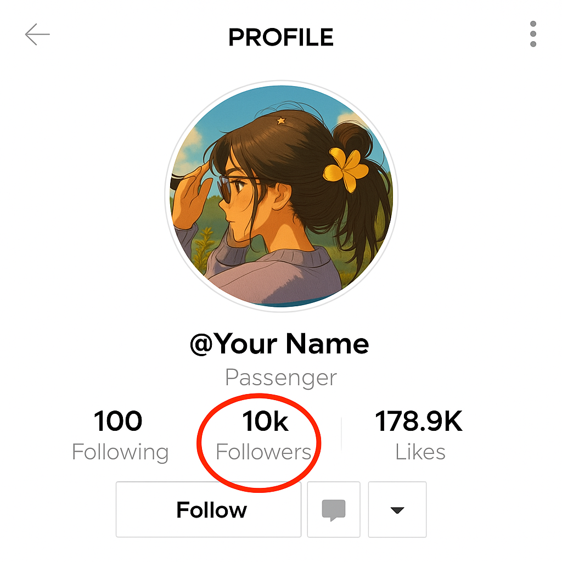Screen dimensions: 562x562
Task: View the 178.9K likes count
Action: (419, 421)
